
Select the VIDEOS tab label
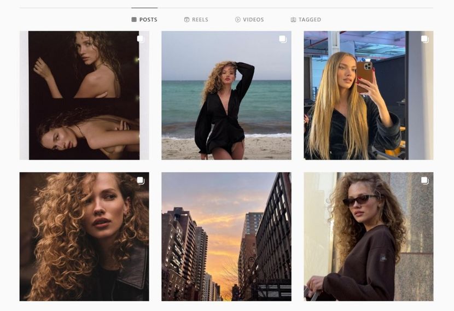(x=253, y=20)
